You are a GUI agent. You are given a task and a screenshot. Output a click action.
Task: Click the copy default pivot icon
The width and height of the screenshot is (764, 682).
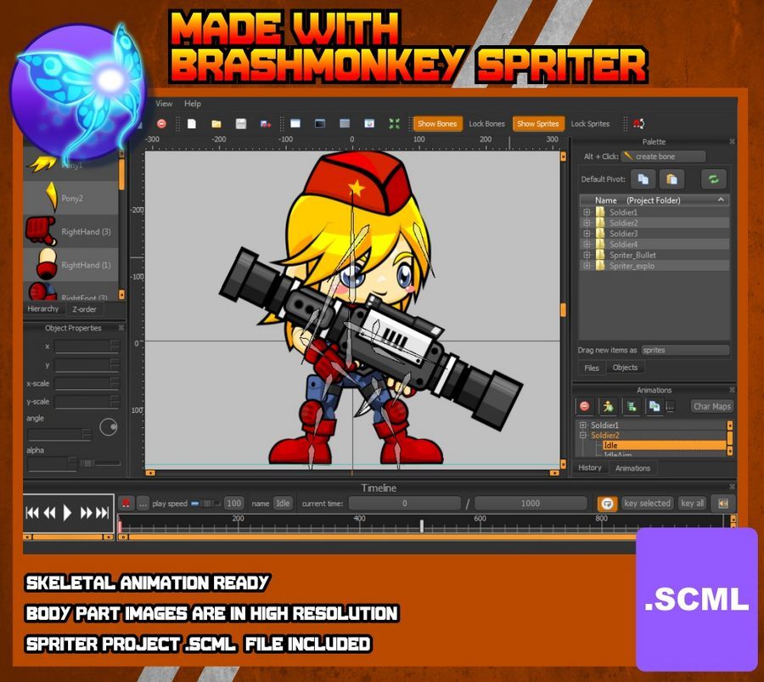click(x=643, y=179)
